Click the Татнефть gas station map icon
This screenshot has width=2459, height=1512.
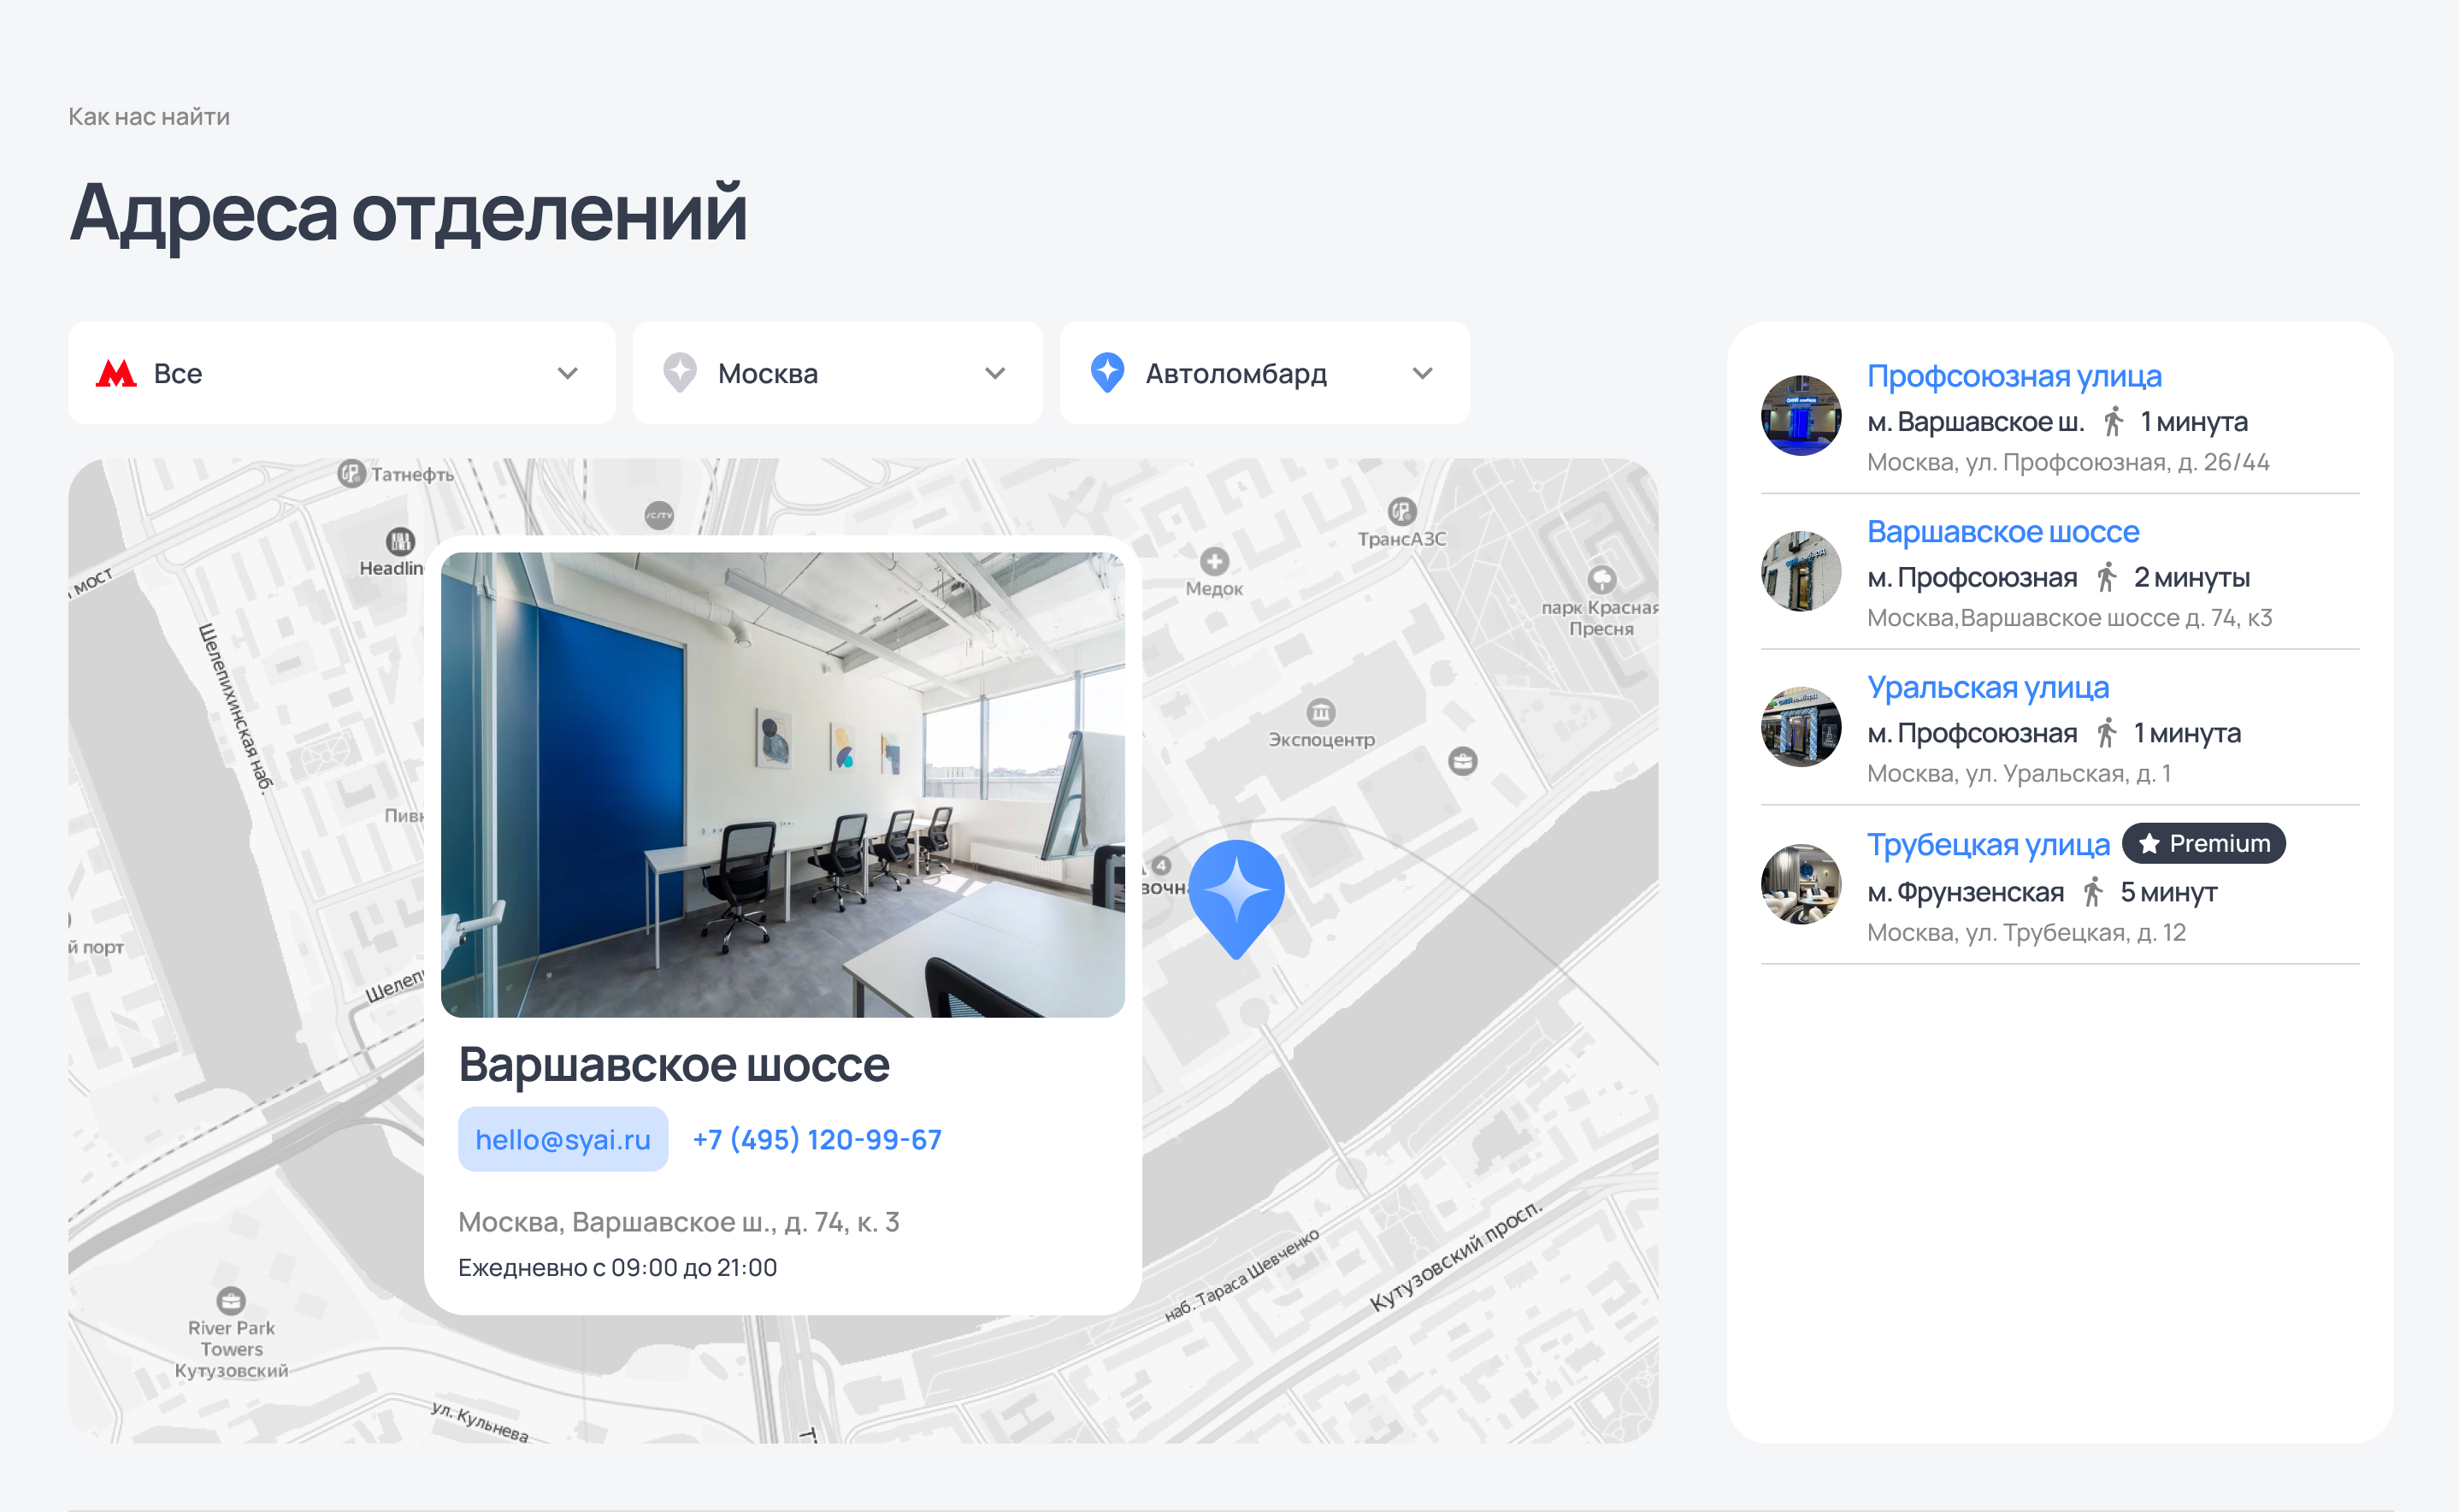(x=351, y=473)
